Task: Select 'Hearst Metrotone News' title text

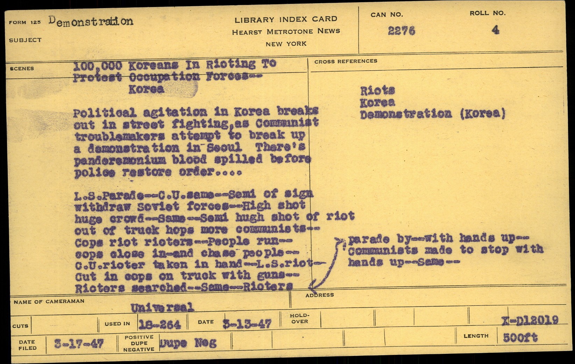Action: coord(286,31)
